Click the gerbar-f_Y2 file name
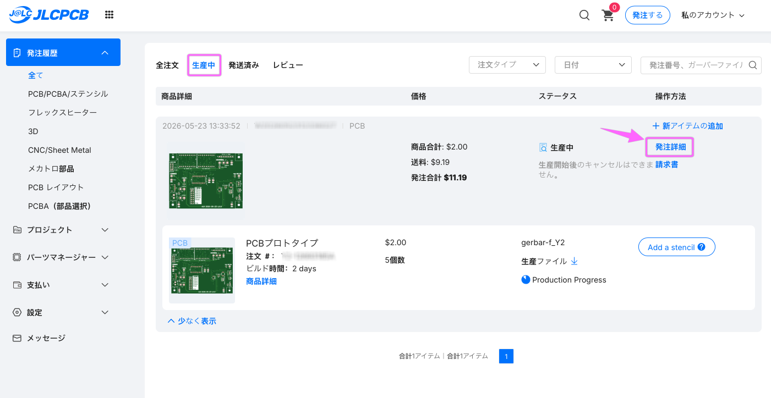 click(543, 242)
